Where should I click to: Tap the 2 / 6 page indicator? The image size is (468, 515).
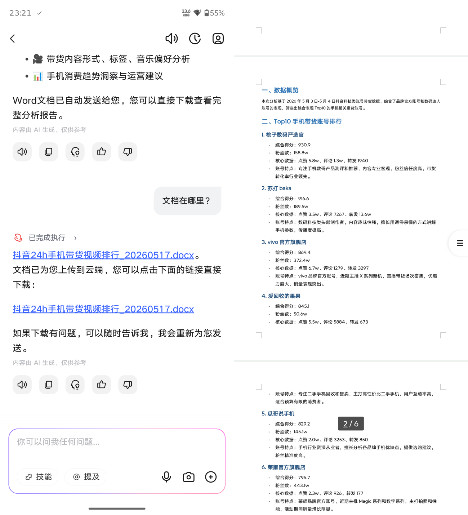click(x=351, y=423)
